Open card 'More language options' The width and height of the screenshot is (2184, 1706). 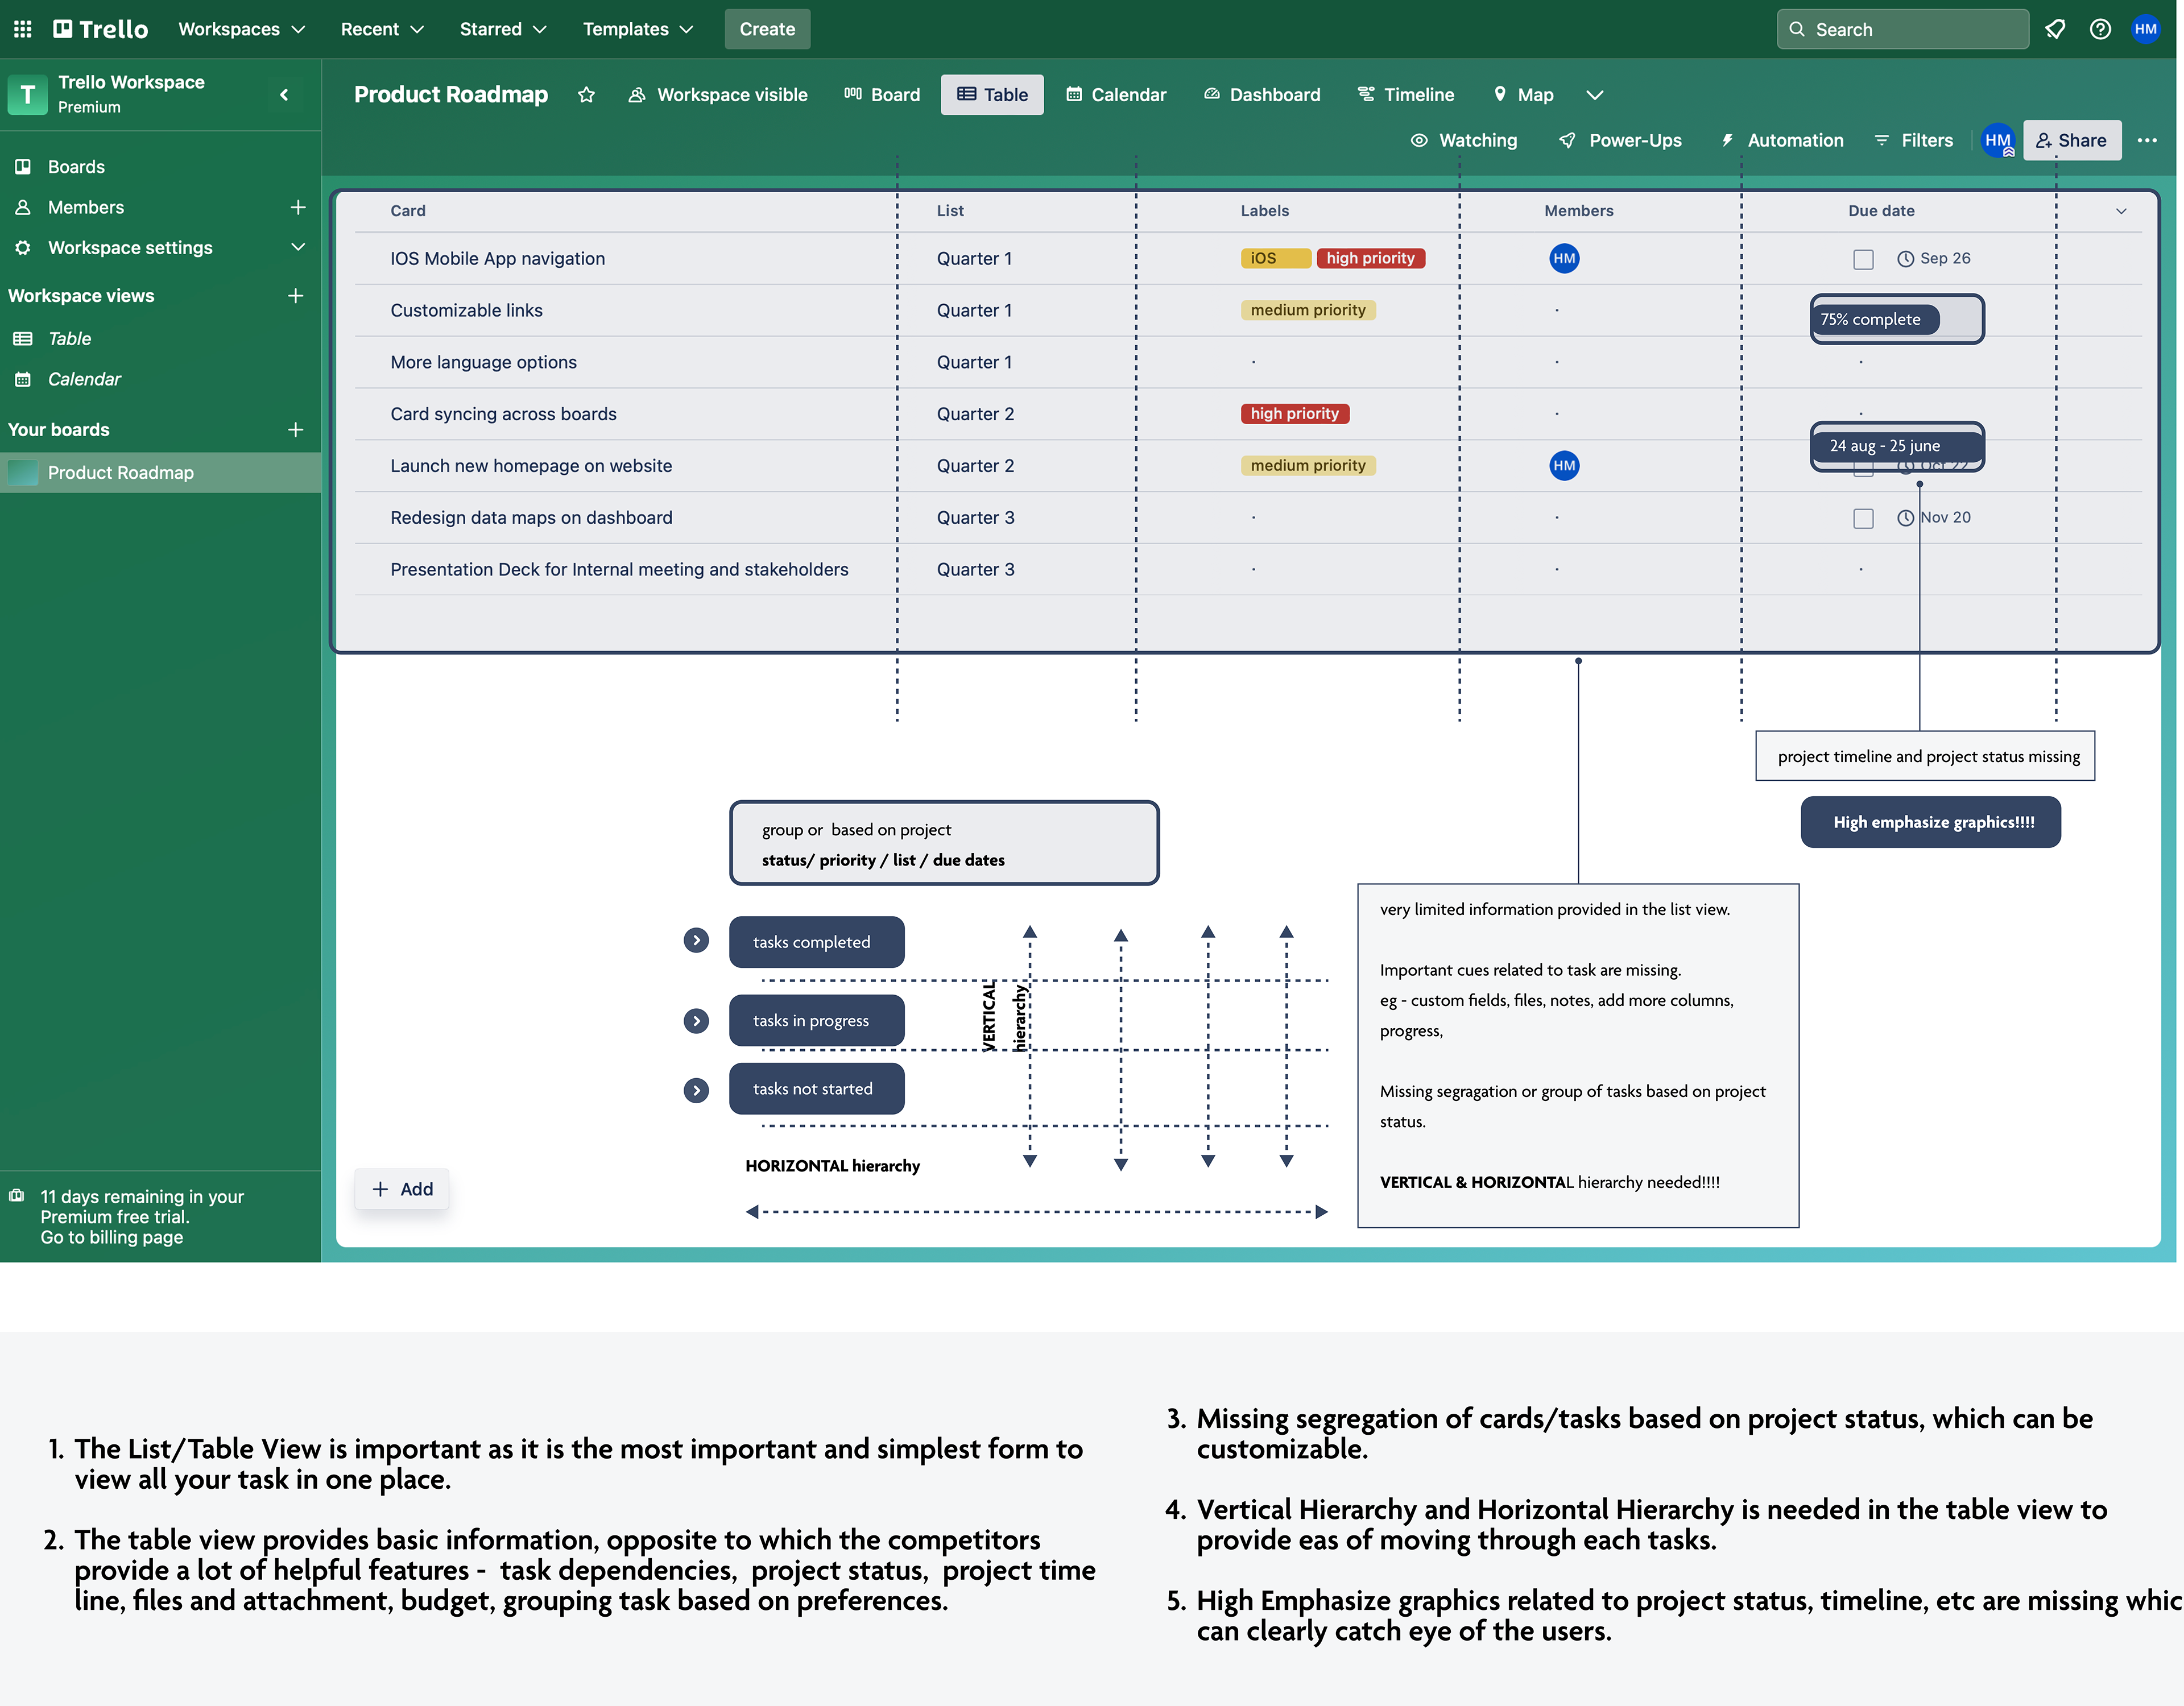(483, 362)
